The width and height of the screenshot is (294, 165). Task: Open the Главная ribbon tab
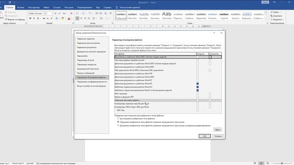tap(9, 7)
